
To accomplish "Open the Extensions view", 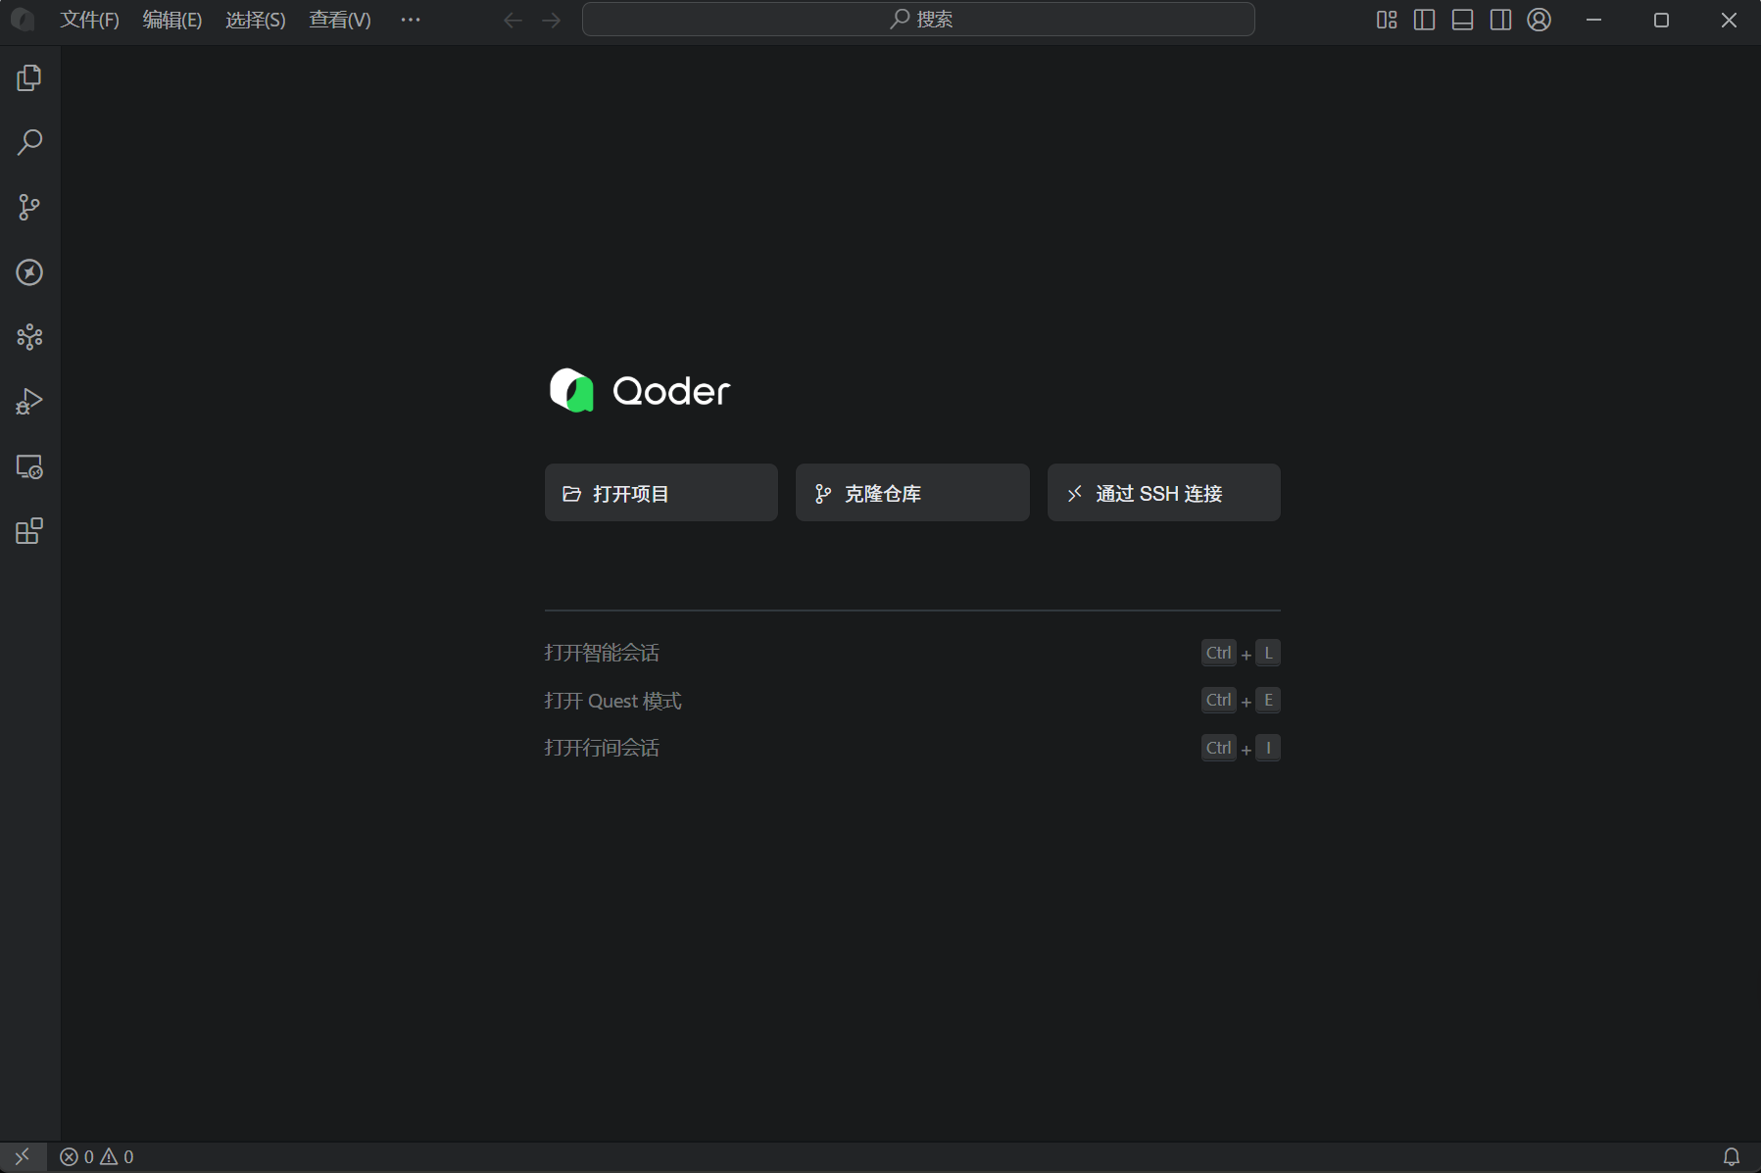I will click(28, 530).
